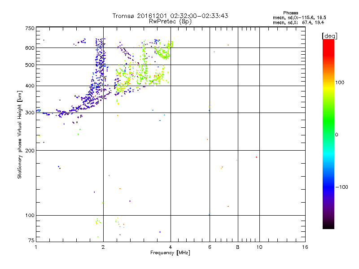Click the plot title starting with Tromsø
The width and height of the screenshot is (359, 269).
click(x=170, y=16)
